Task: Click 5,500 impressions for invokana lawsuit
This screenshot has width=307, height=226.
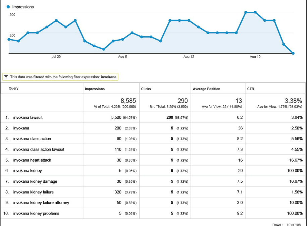Action: pyautogui.click(x=116, y=117)
